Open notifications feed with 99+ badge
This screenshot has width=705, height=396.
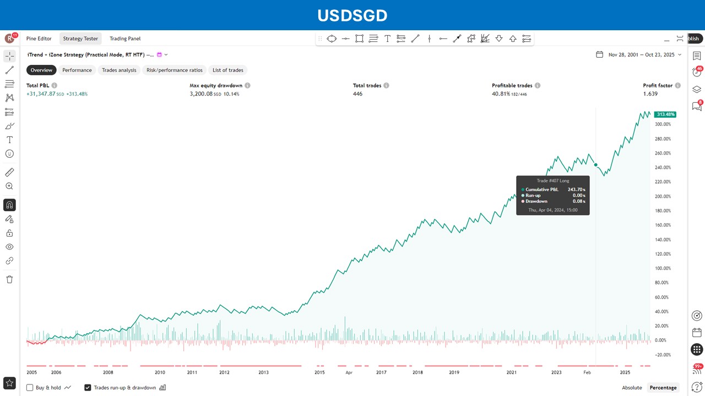point(697,369)
